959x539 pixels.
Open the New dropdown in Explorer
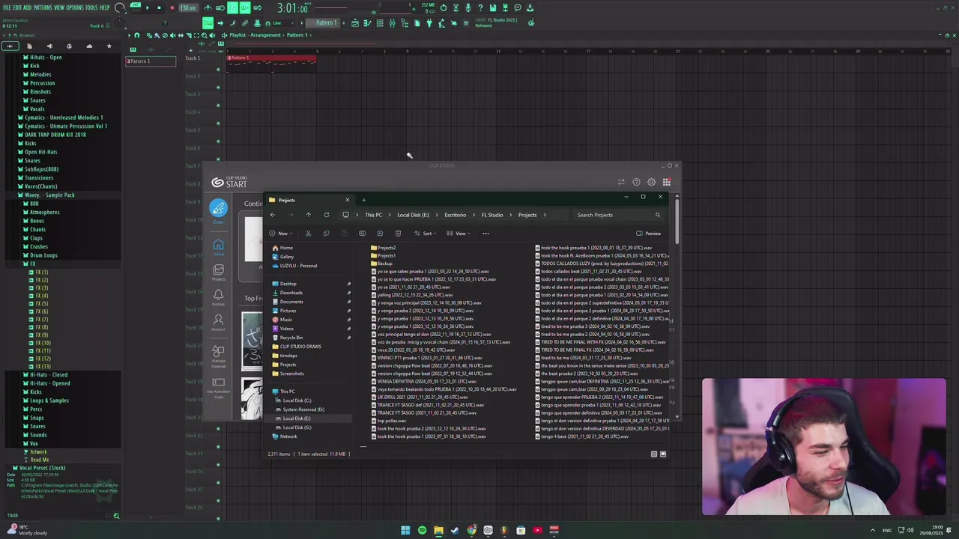tap(281, 234)
